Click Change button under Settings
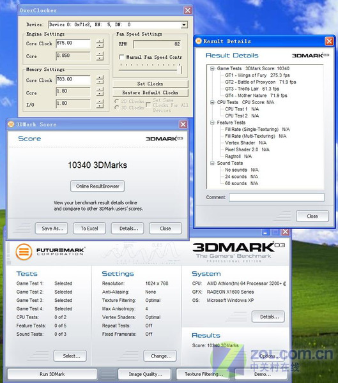The height and width of the screenshot is (383, 338). pyautogui.click(x=160, y=356)
